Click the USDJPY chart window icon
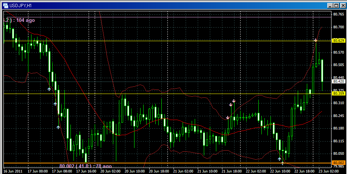 [x=5, y=5]
